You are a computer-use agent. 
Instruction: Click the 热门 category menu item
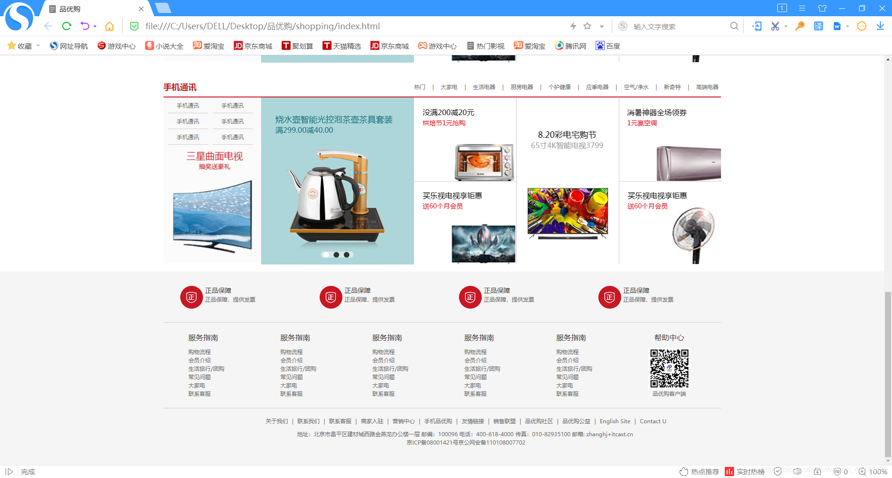click(x=420, y=87)
